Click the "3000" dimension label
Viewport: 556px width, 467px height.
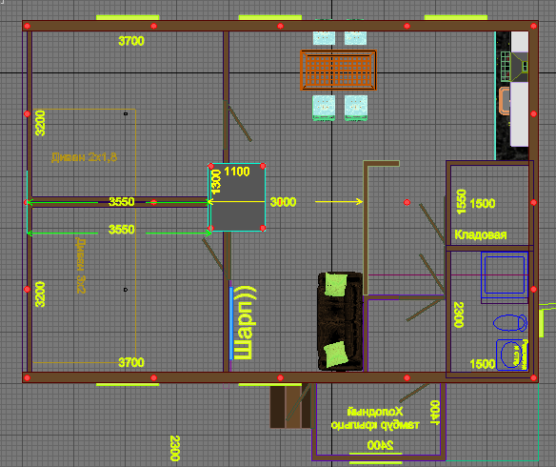click(x=283, y=202)
